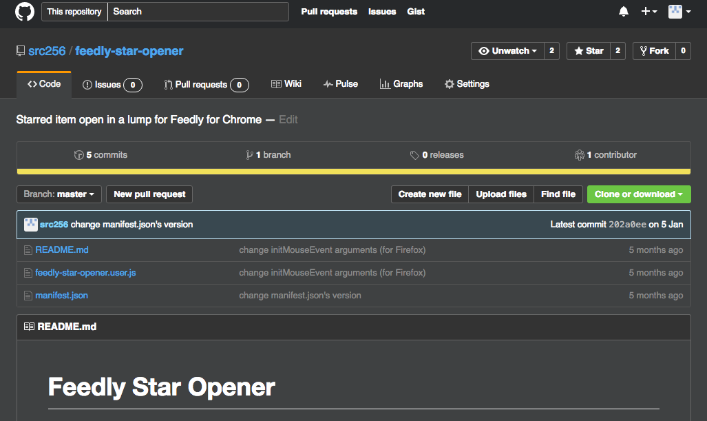Open the src256 owner link

tap(47, 51)
